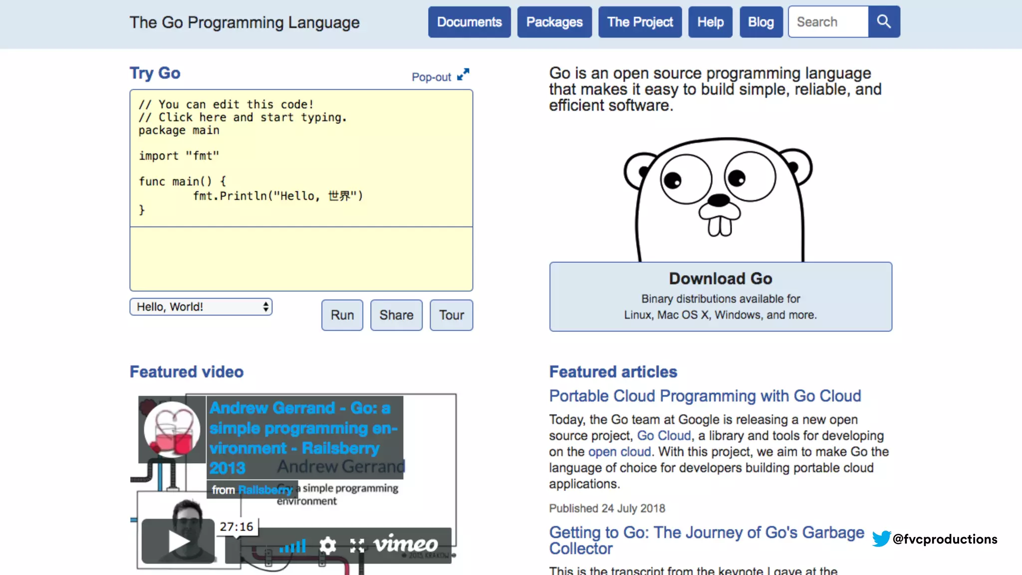Click the search magnifier icon button
The height and width of the screenshot is (575, 1022).
884,21
